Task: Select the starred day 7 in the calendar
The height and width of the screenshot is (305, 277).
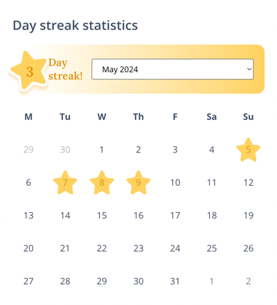Action: [x=65, y=182]
